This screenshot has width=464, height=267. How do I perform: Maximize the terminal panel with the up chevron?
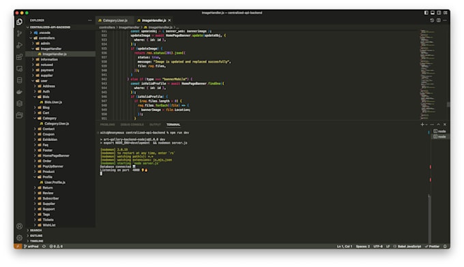pyautogui.click(x=439, y=125)
